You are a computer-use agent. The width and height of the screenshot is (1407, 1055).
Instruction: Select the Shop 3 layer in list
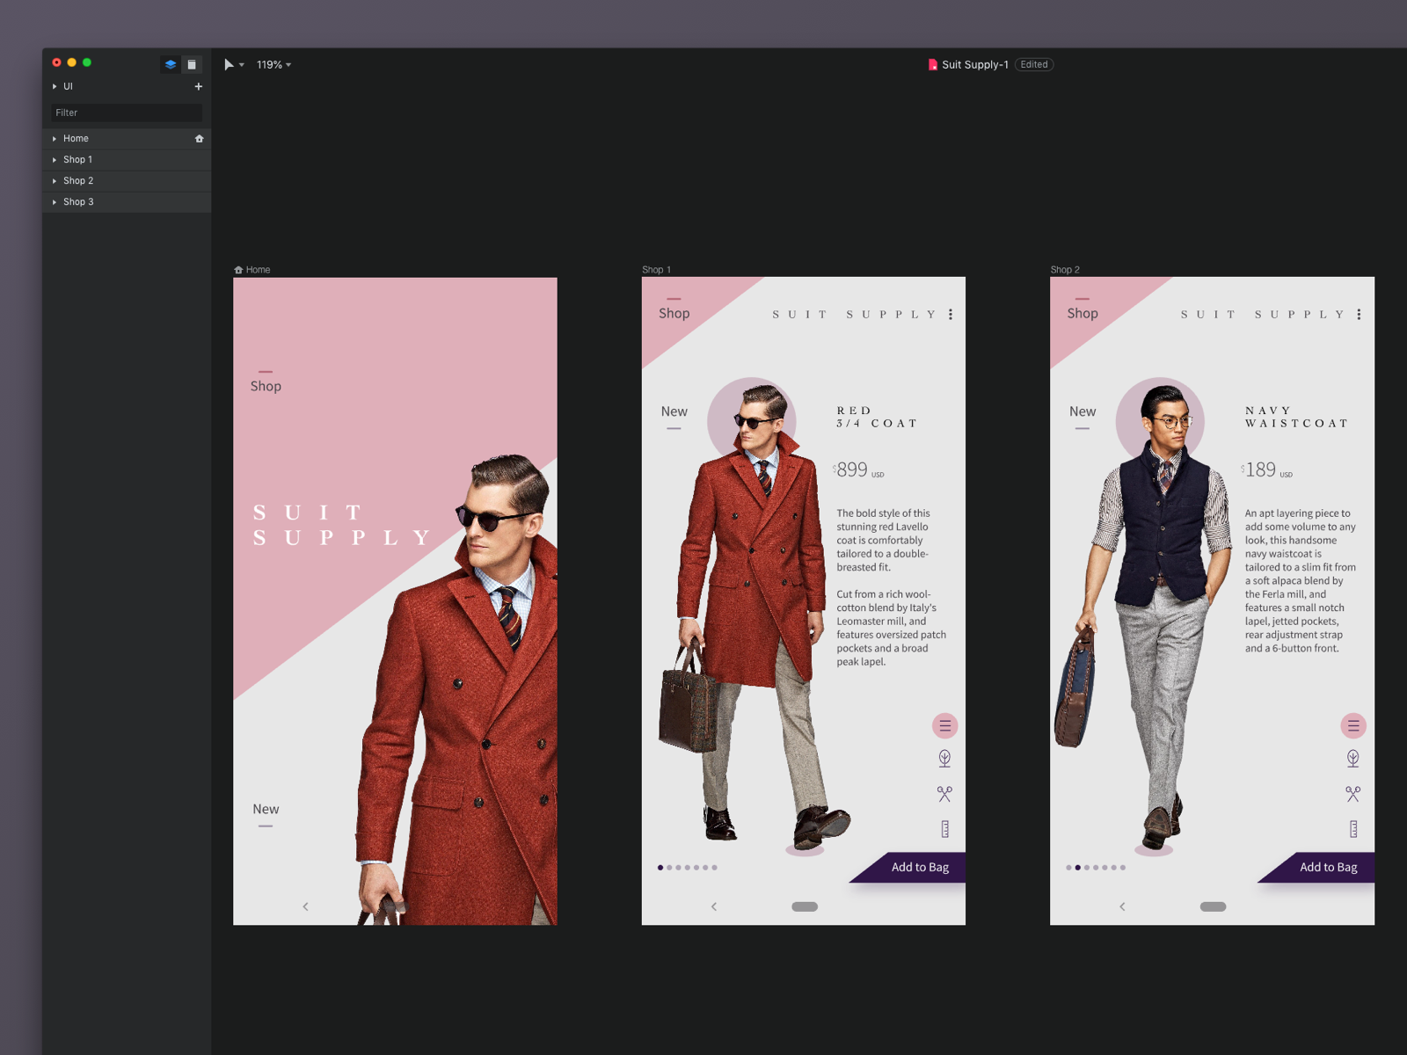tap(127, 202)
